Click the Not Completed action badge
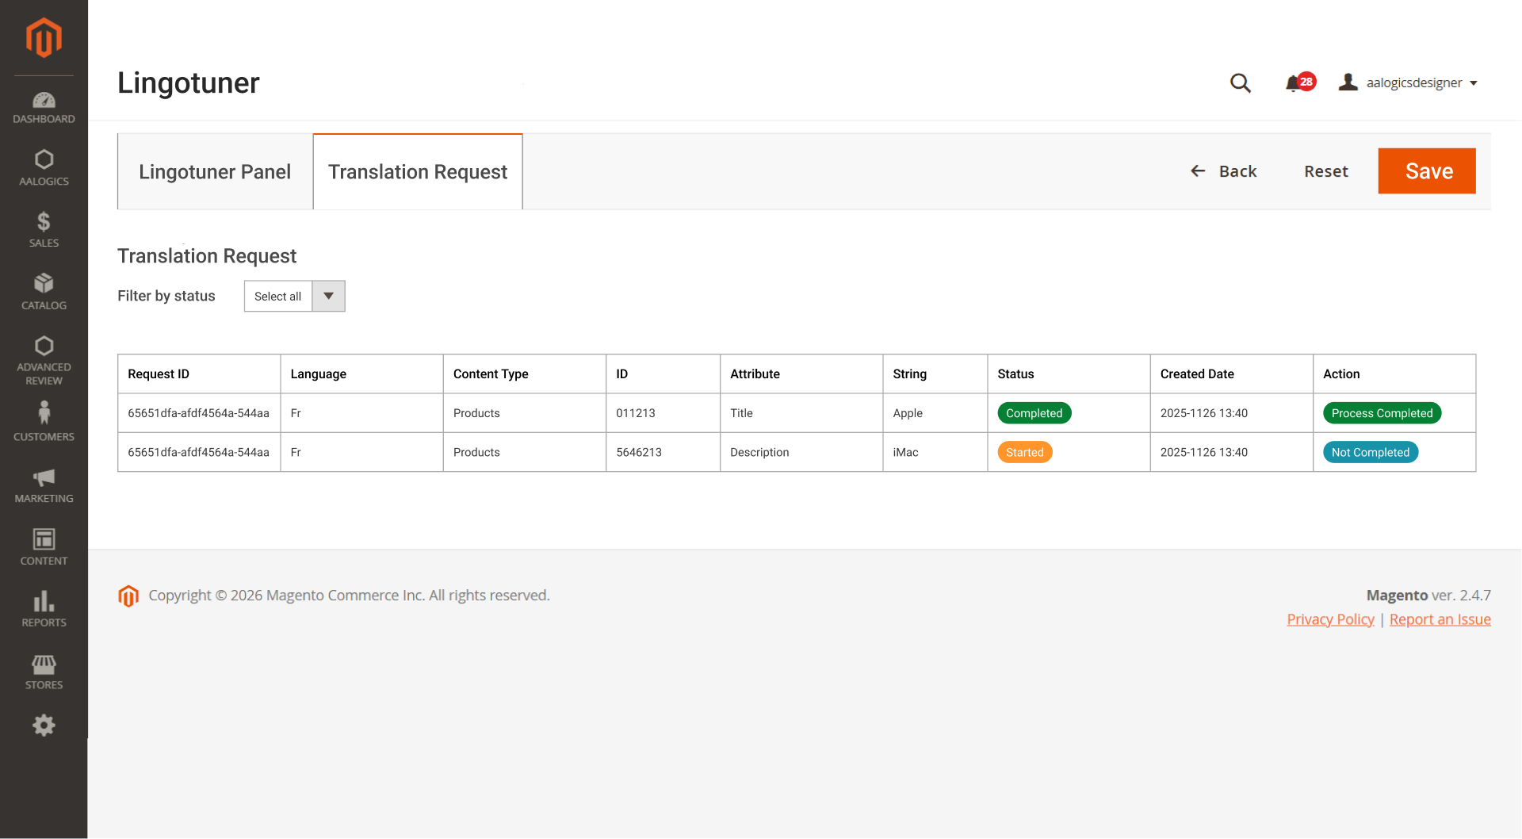Screen dimensions: 1522x839 coord(1370,452)
